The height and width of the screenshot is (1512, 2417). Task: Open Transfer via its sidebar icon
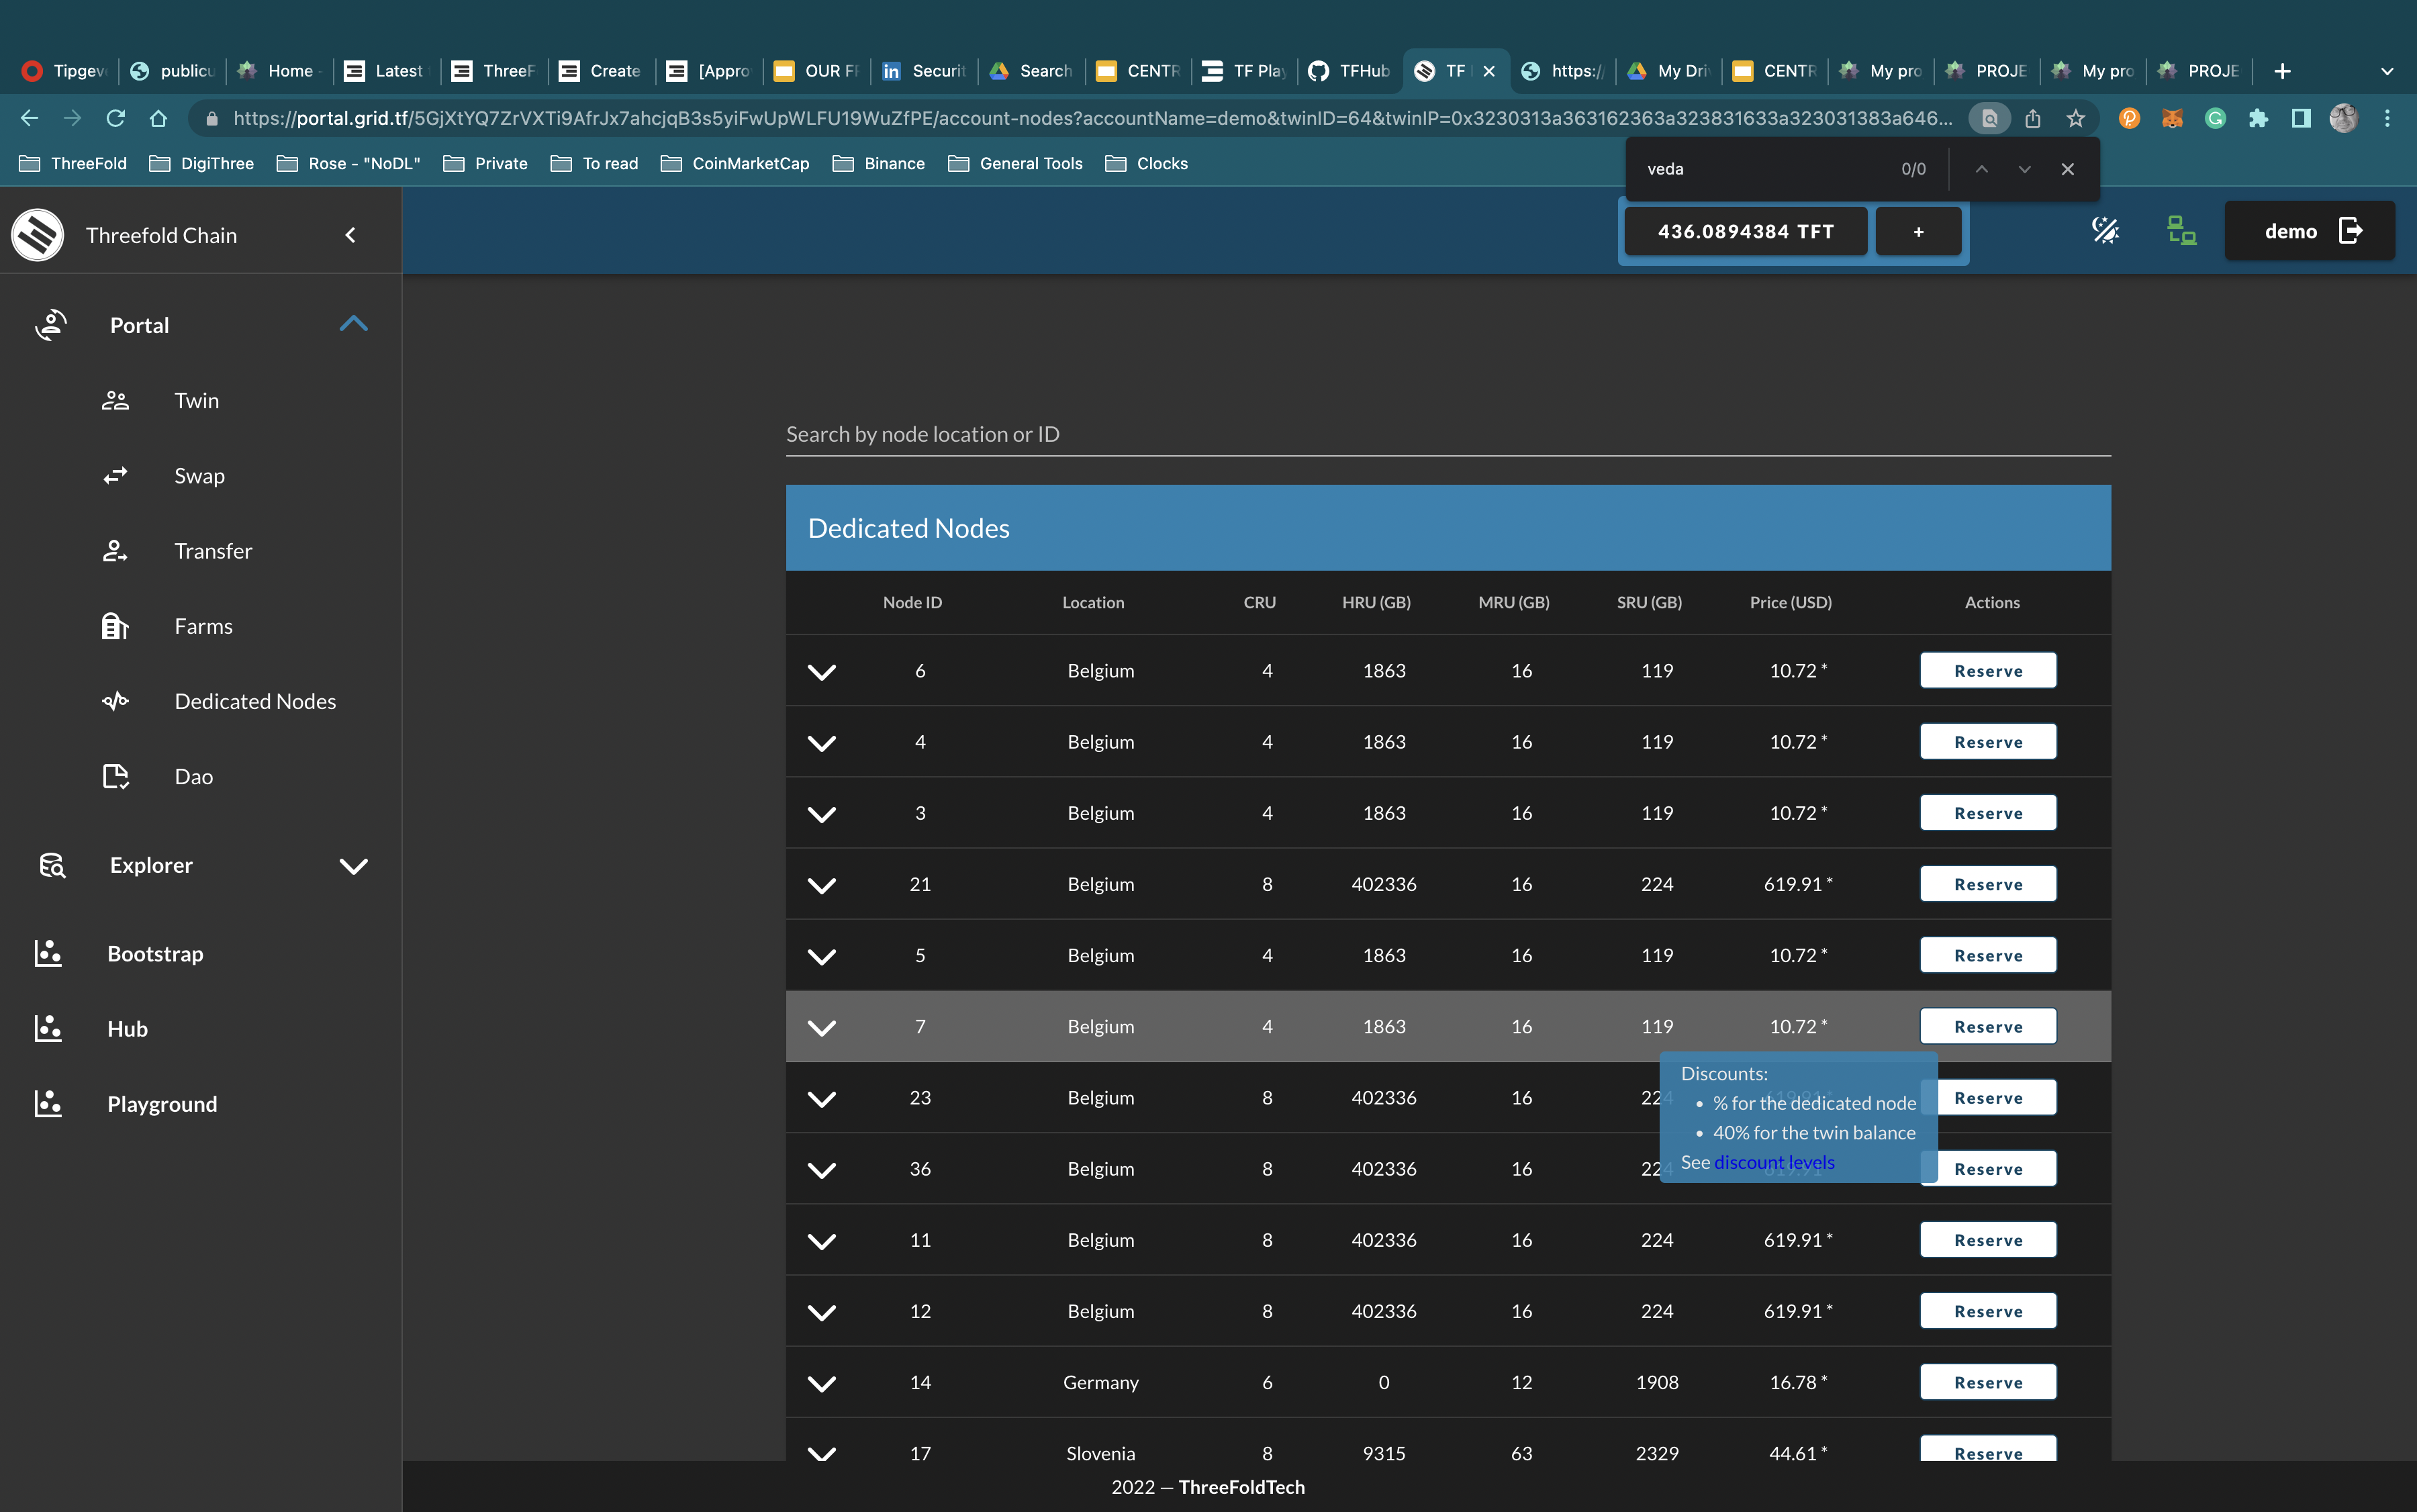114,550
